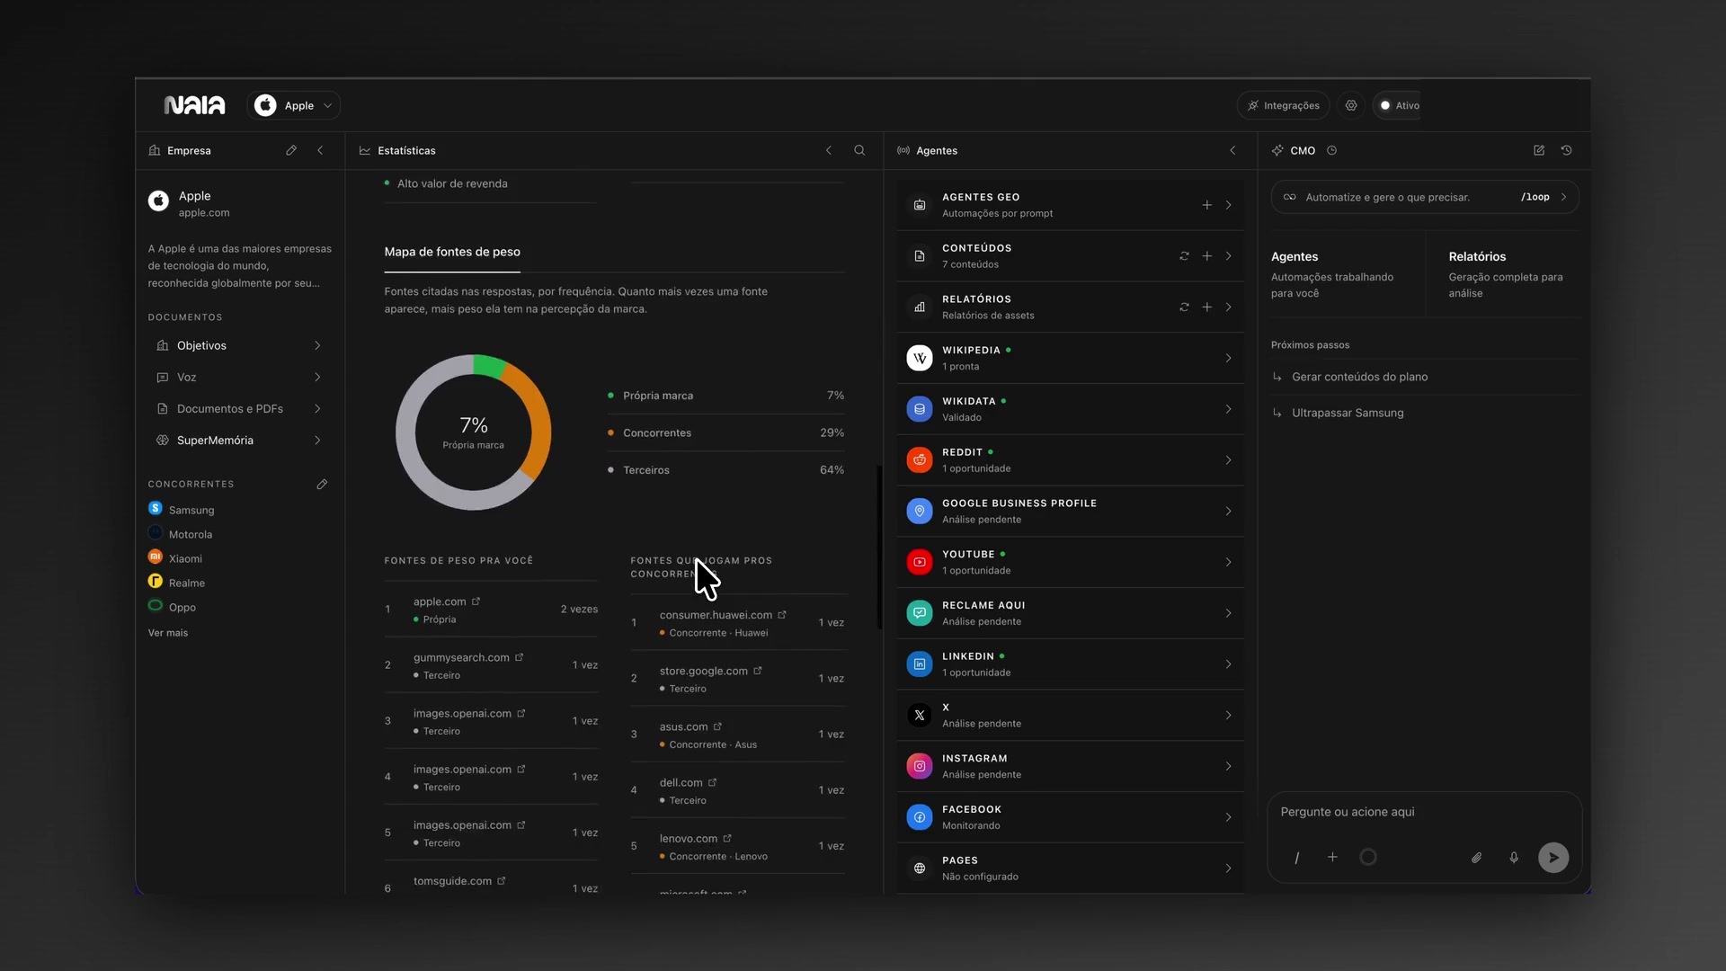
Task: Collapse the Agentes panel
Action: click(1232, 150)
